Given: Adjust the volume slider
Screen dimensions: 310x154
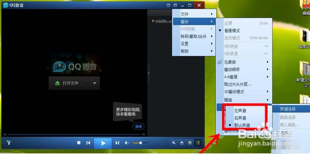Looking at the screenshot, I should pos(140,143).
